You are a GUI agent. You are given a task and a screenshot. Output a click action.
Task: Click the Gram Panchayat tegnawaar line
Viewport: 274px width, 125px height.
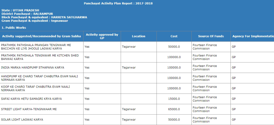(x=35, y=21)
